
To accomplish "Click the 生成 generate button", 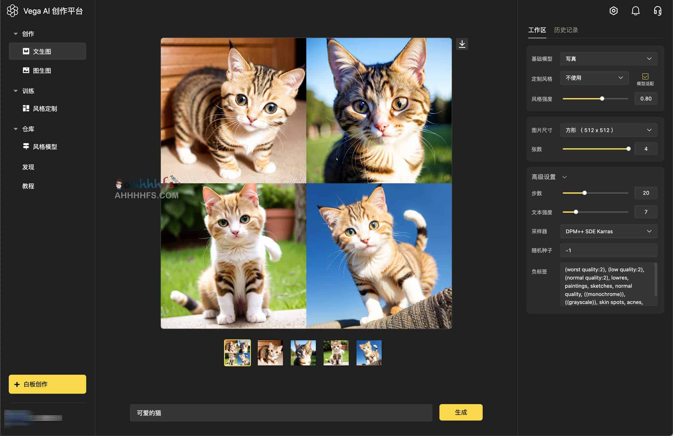I will tap(461, 412).
